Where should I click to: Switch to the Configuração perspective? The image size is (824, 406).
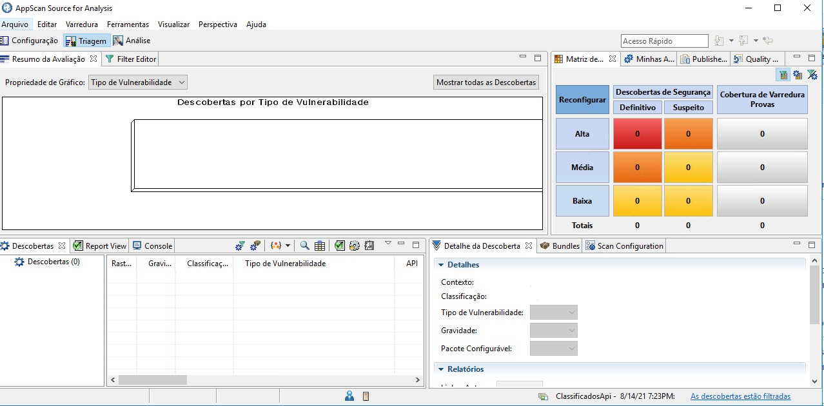30,41
